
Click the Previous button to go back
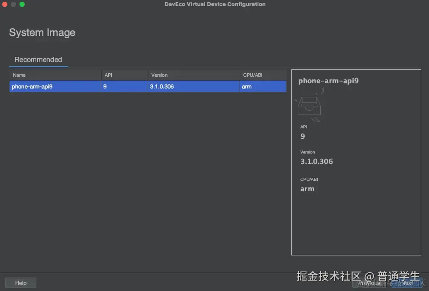coord(370,282)
